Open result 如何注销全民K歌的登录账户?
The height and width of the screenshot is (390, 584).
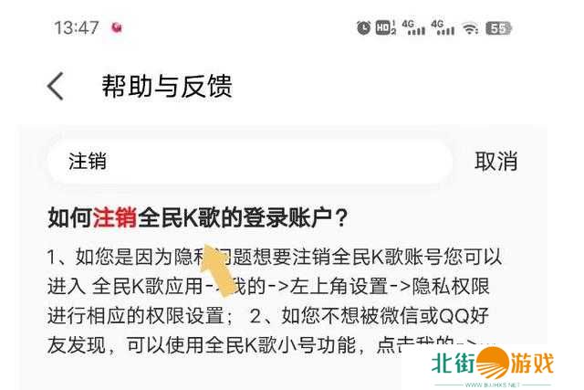(198, 218)
